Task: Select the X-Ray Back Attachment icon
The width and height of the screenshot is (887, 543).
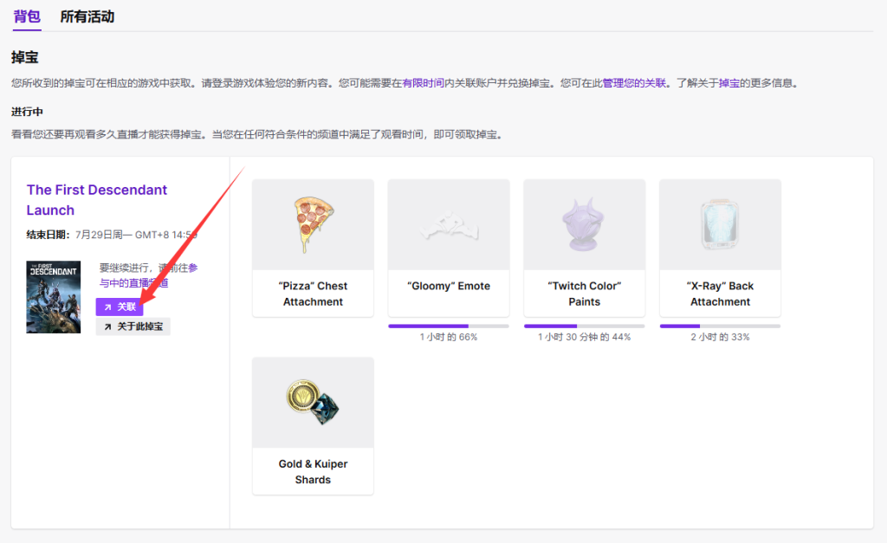Action: [720, 224]
